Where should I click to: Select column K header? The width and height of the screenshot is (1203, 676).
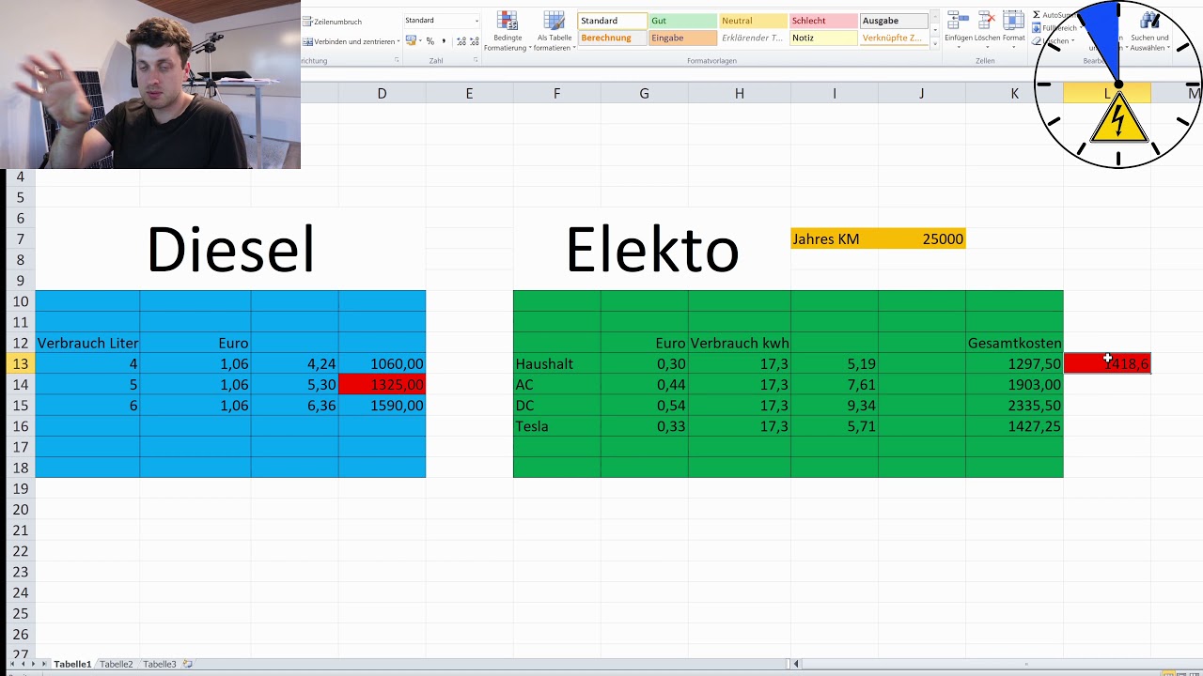[1014, 93]
